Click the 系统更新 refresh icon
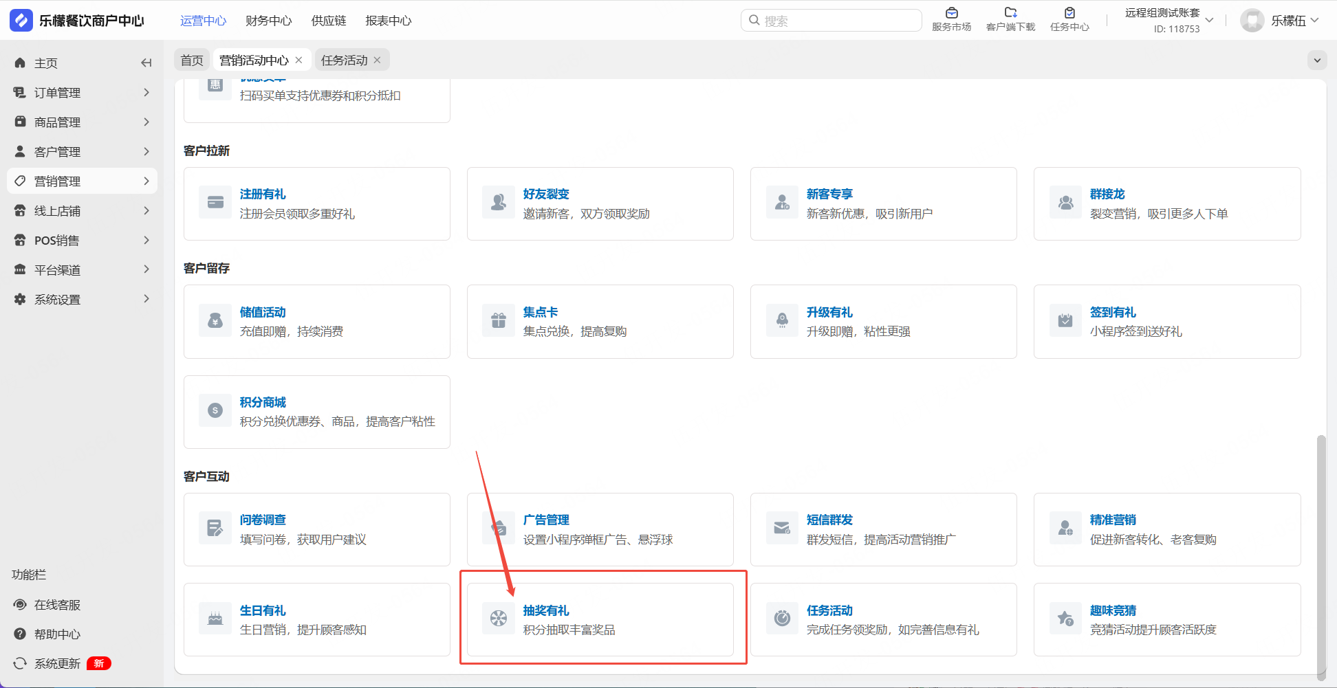 (x=20, y=663)
